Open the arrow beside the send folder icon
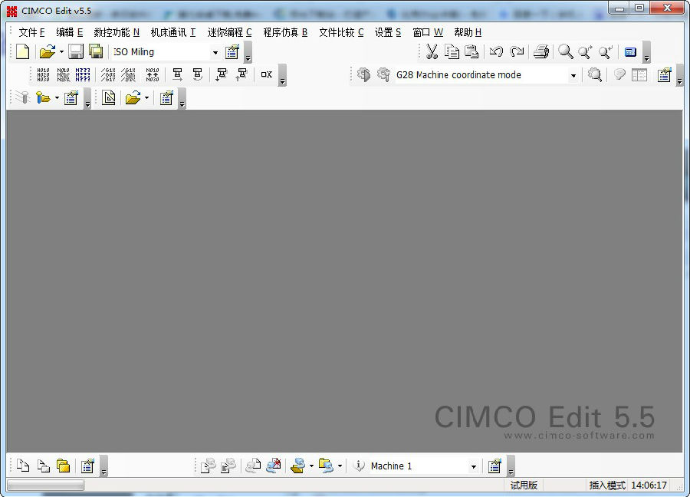The image size is (690, 497). (x=311, y=466)
